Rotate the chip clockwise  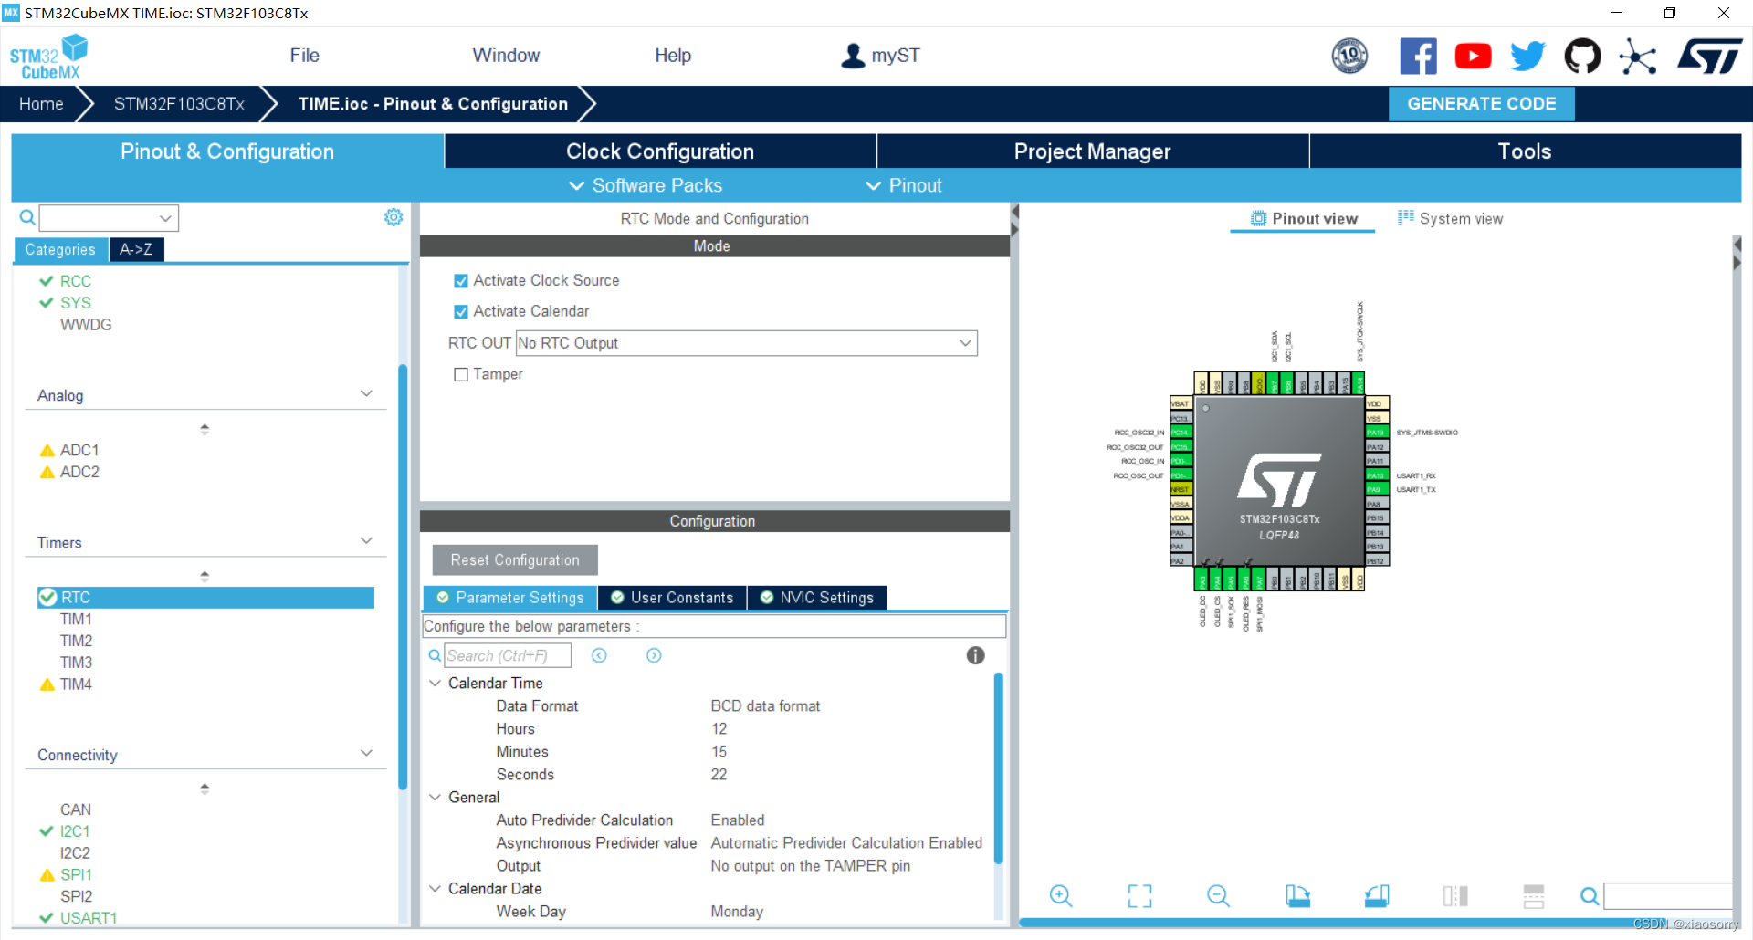(x=1297, y=895)
